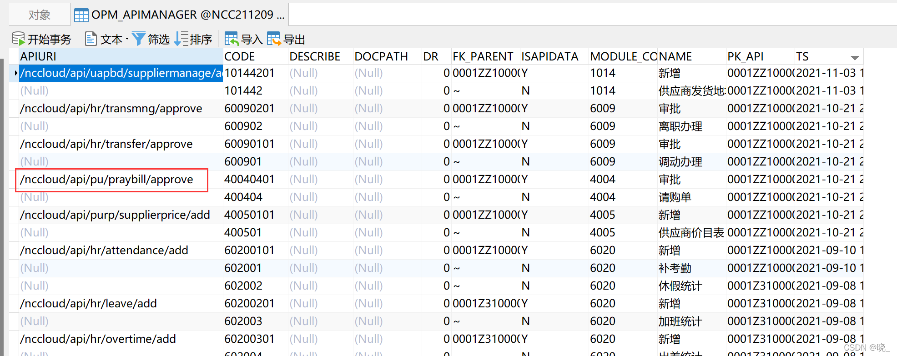The width and height of the screenshot is (897, 356).
Task: Click the Filter (筛选) funnel icon
Action: (139, 39)
